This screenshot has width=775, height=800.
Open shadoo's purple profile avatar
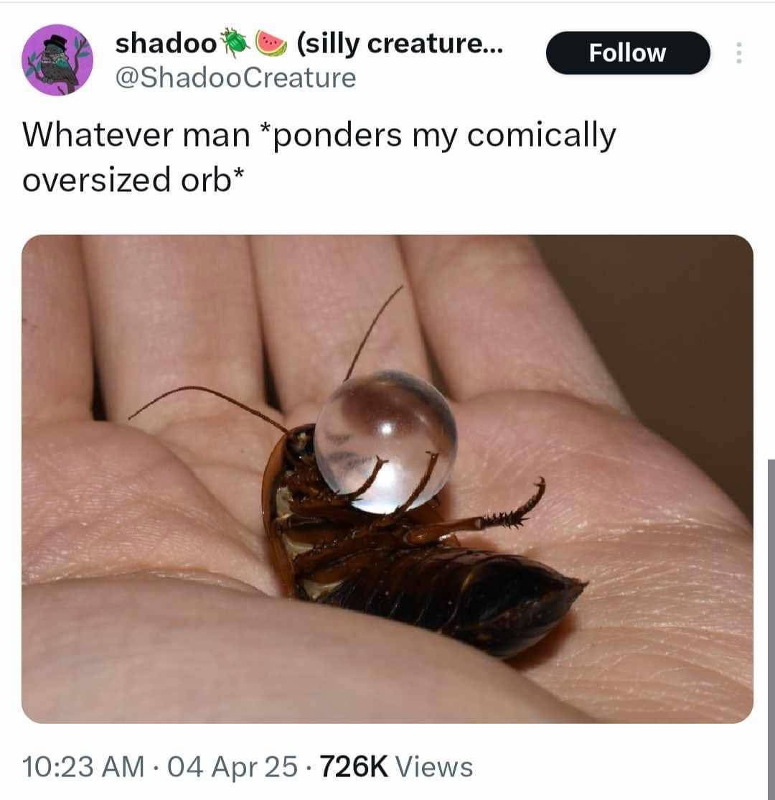[x=57, y=60]
